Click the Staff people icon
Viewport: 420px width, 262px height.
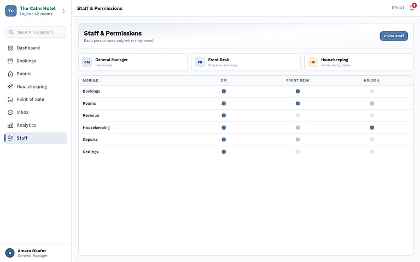coord(10,138)
